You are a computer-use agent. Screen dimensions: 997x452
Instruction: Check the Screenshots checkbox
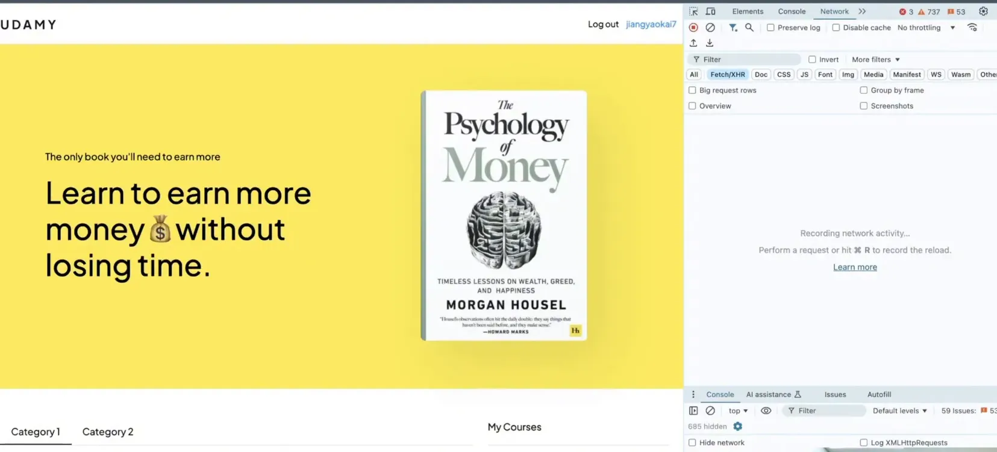(x=864, y=106)
